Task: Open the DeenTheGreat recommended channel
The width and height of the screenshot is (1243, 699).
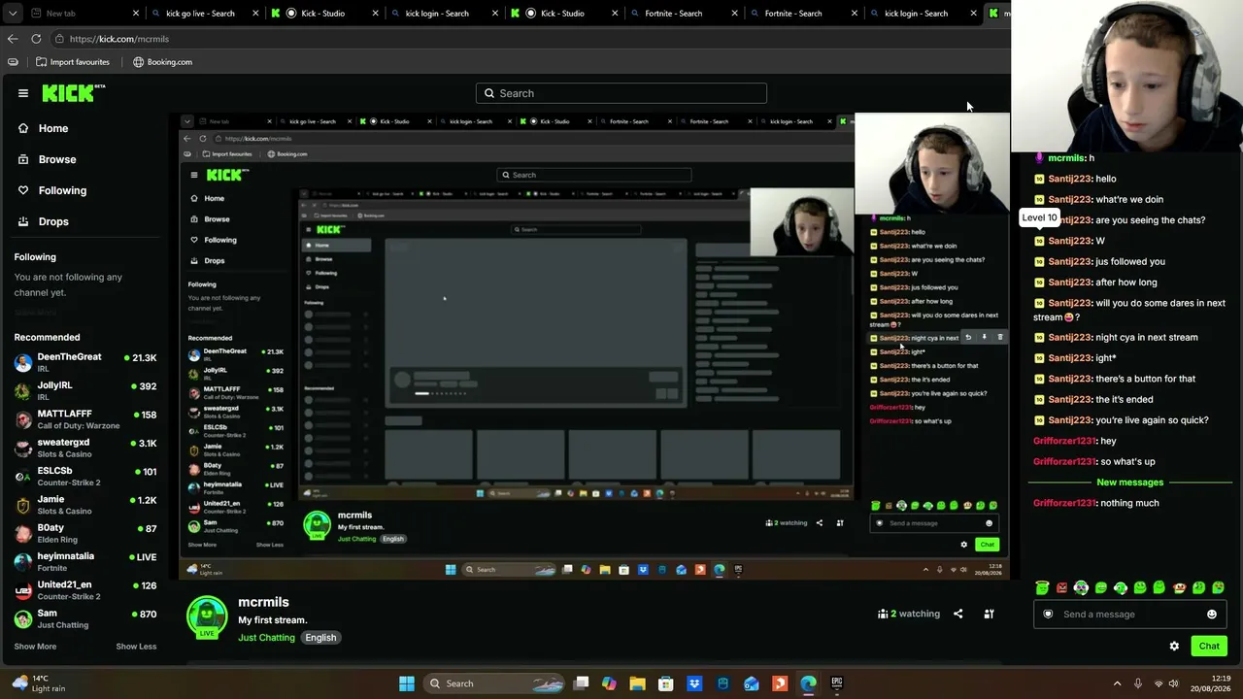Action: 85,362
